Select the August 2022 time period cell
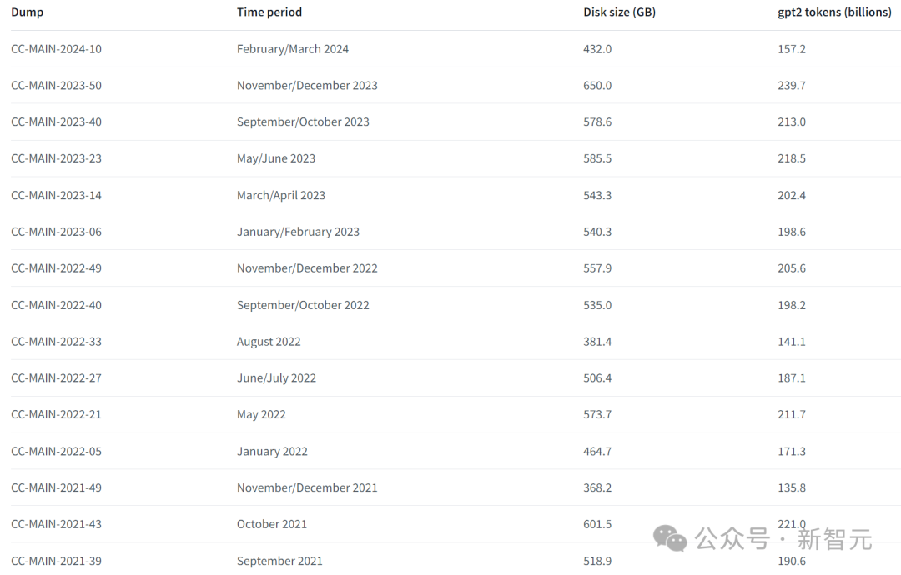901x575 pixels. [269, 342]
